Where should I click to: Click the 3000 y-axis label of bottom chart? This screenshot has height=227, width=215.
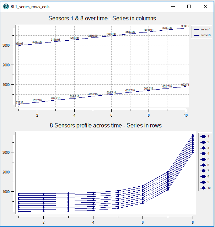pyautogui.click(x=6, y=152)
